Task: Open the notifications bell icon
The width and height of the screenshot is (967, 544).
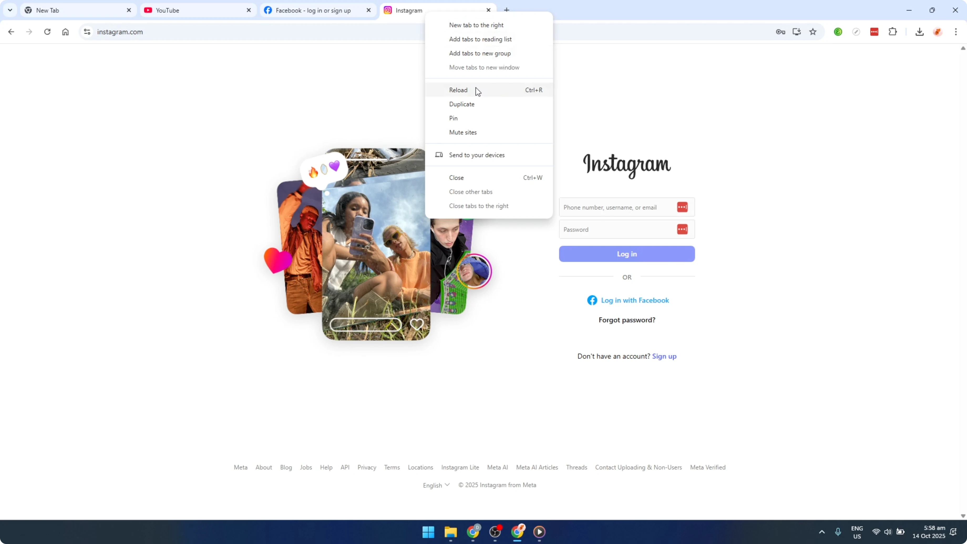Action: pos(953,532)
